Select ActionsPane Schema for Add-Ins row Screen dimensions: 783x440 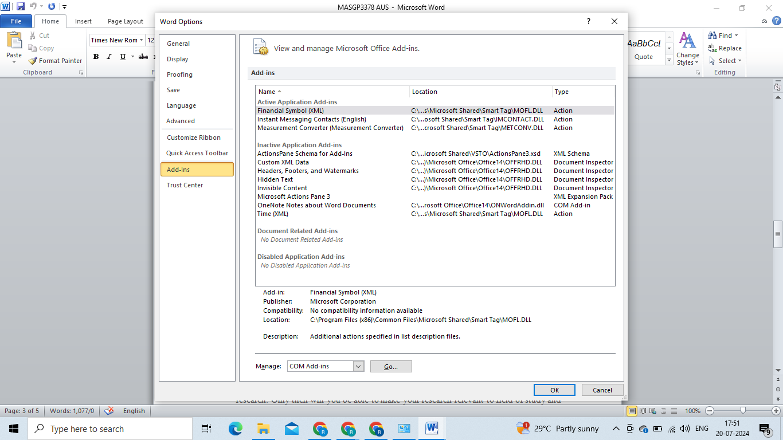pyautogui.click(x=435, y=154)
